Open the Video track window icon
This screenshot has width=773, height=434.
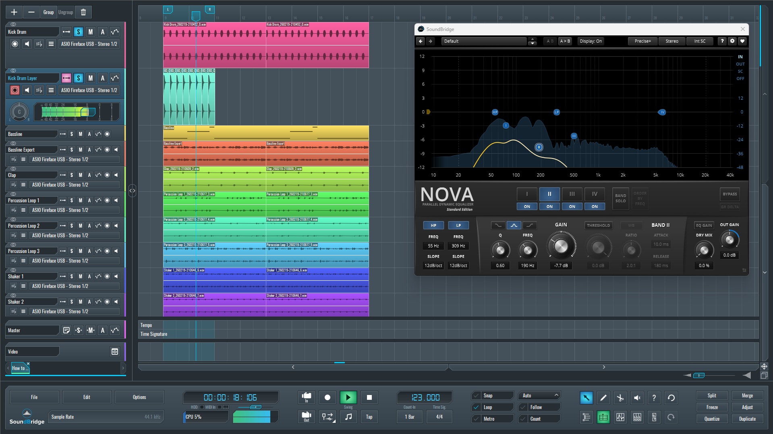(x=115, y=352)
